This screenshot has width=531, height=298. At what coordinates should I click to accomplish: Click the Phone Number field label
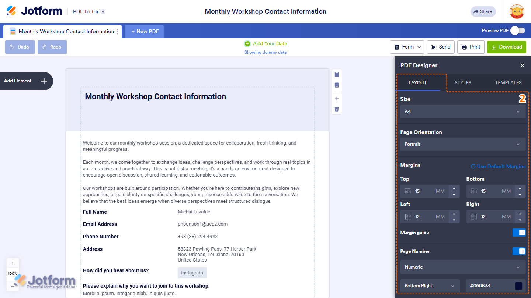tap(101, 237)
